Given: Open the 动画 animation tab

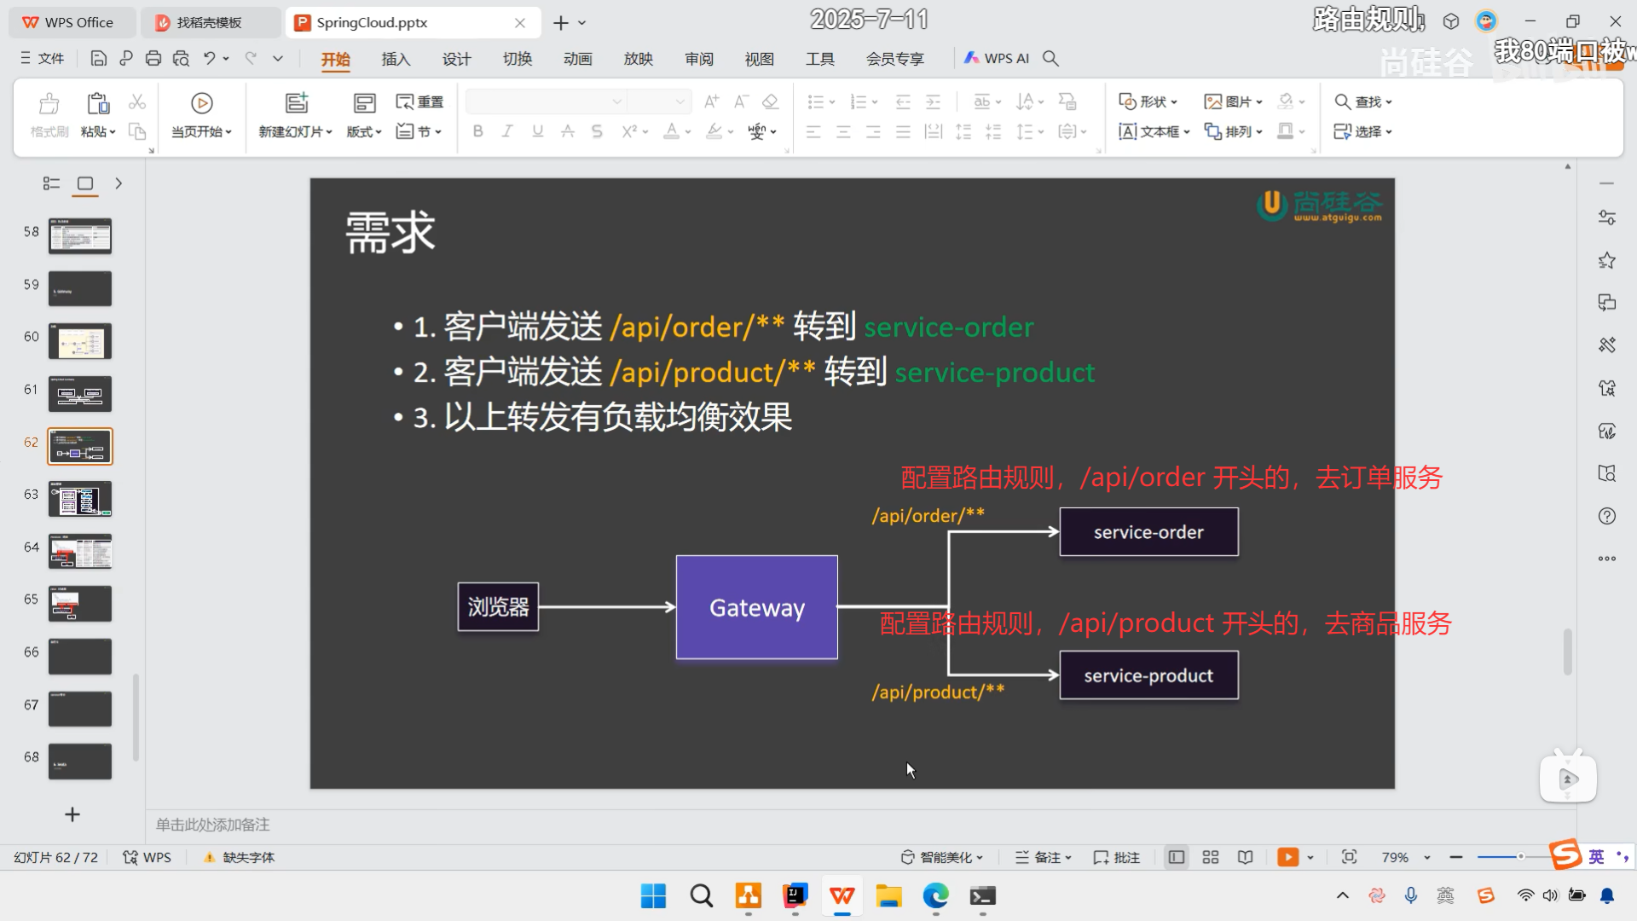Looking at the screenshot, I should (x=577, y=59).
